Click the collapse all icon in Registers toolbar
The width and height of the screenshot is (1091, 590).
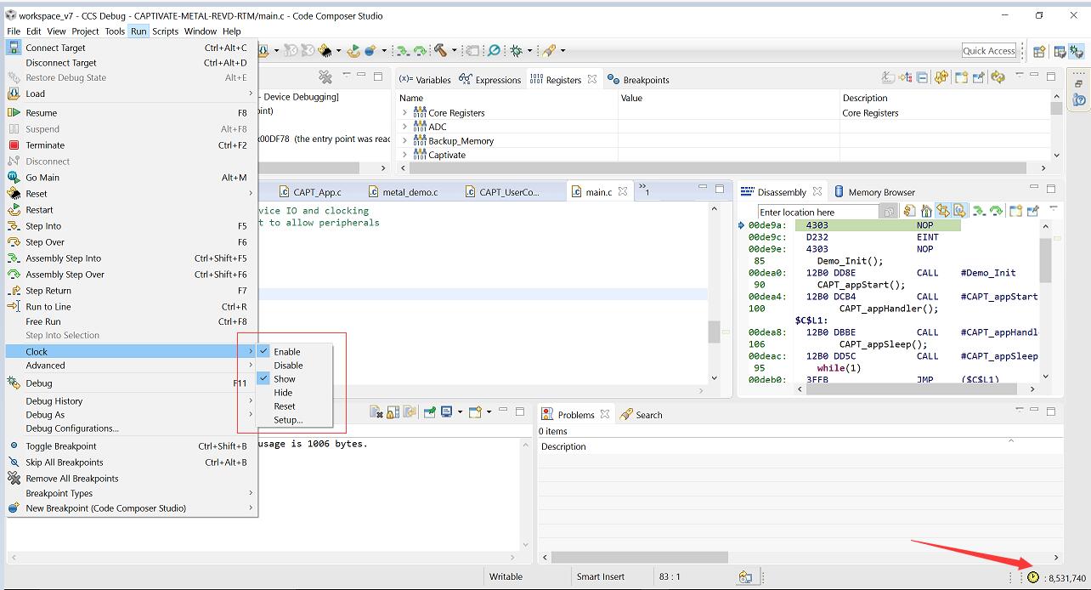tap(922, 78)
